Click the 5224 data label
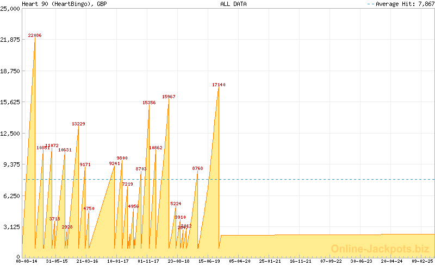 tap(176, 204)
